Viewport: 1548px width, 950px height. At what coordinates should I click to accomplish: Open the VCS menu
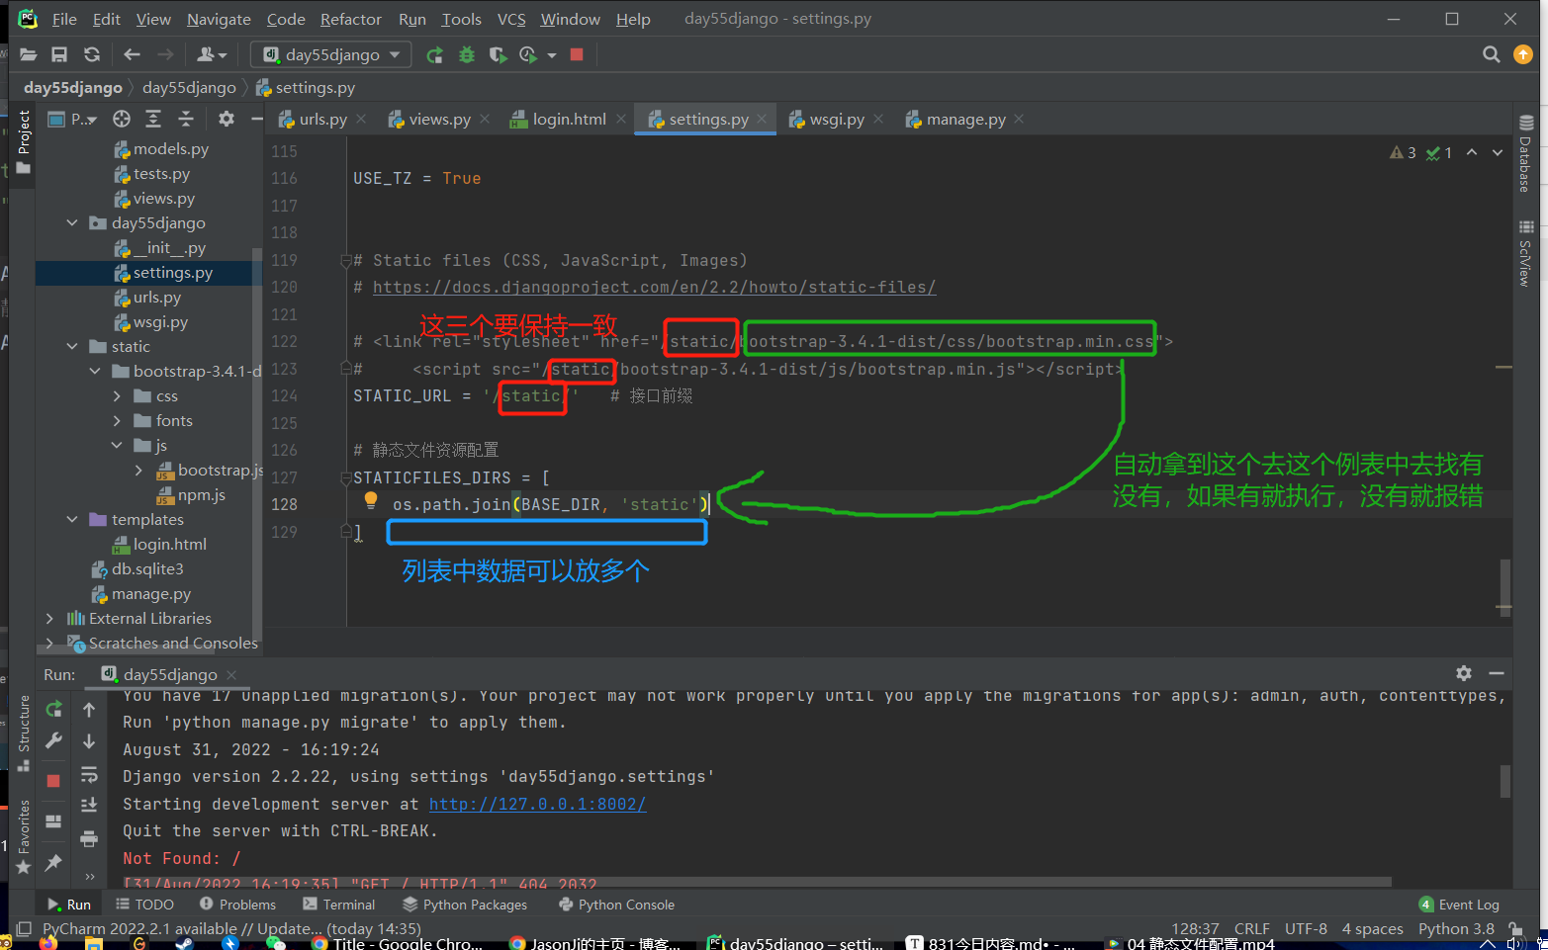pos(511,19)
